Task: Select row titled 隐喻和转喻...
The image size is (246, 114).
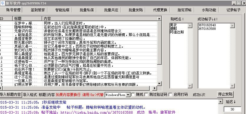Action: (x=78, y=27)
